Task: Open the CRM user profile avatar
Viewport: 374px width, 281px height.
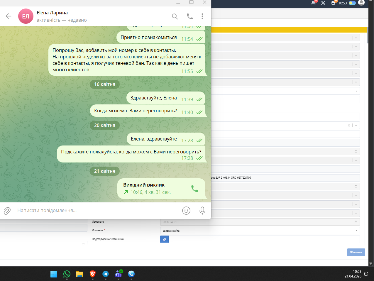Action: pyautogui.click(x=361, y=3)
